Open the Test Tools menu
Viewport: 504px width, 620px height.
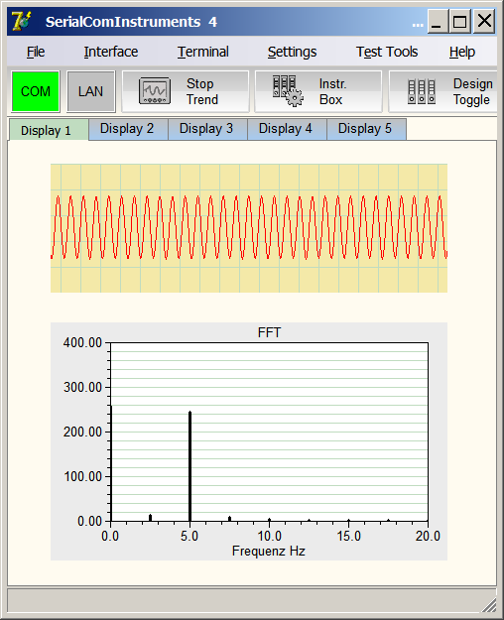click(387, 52)
